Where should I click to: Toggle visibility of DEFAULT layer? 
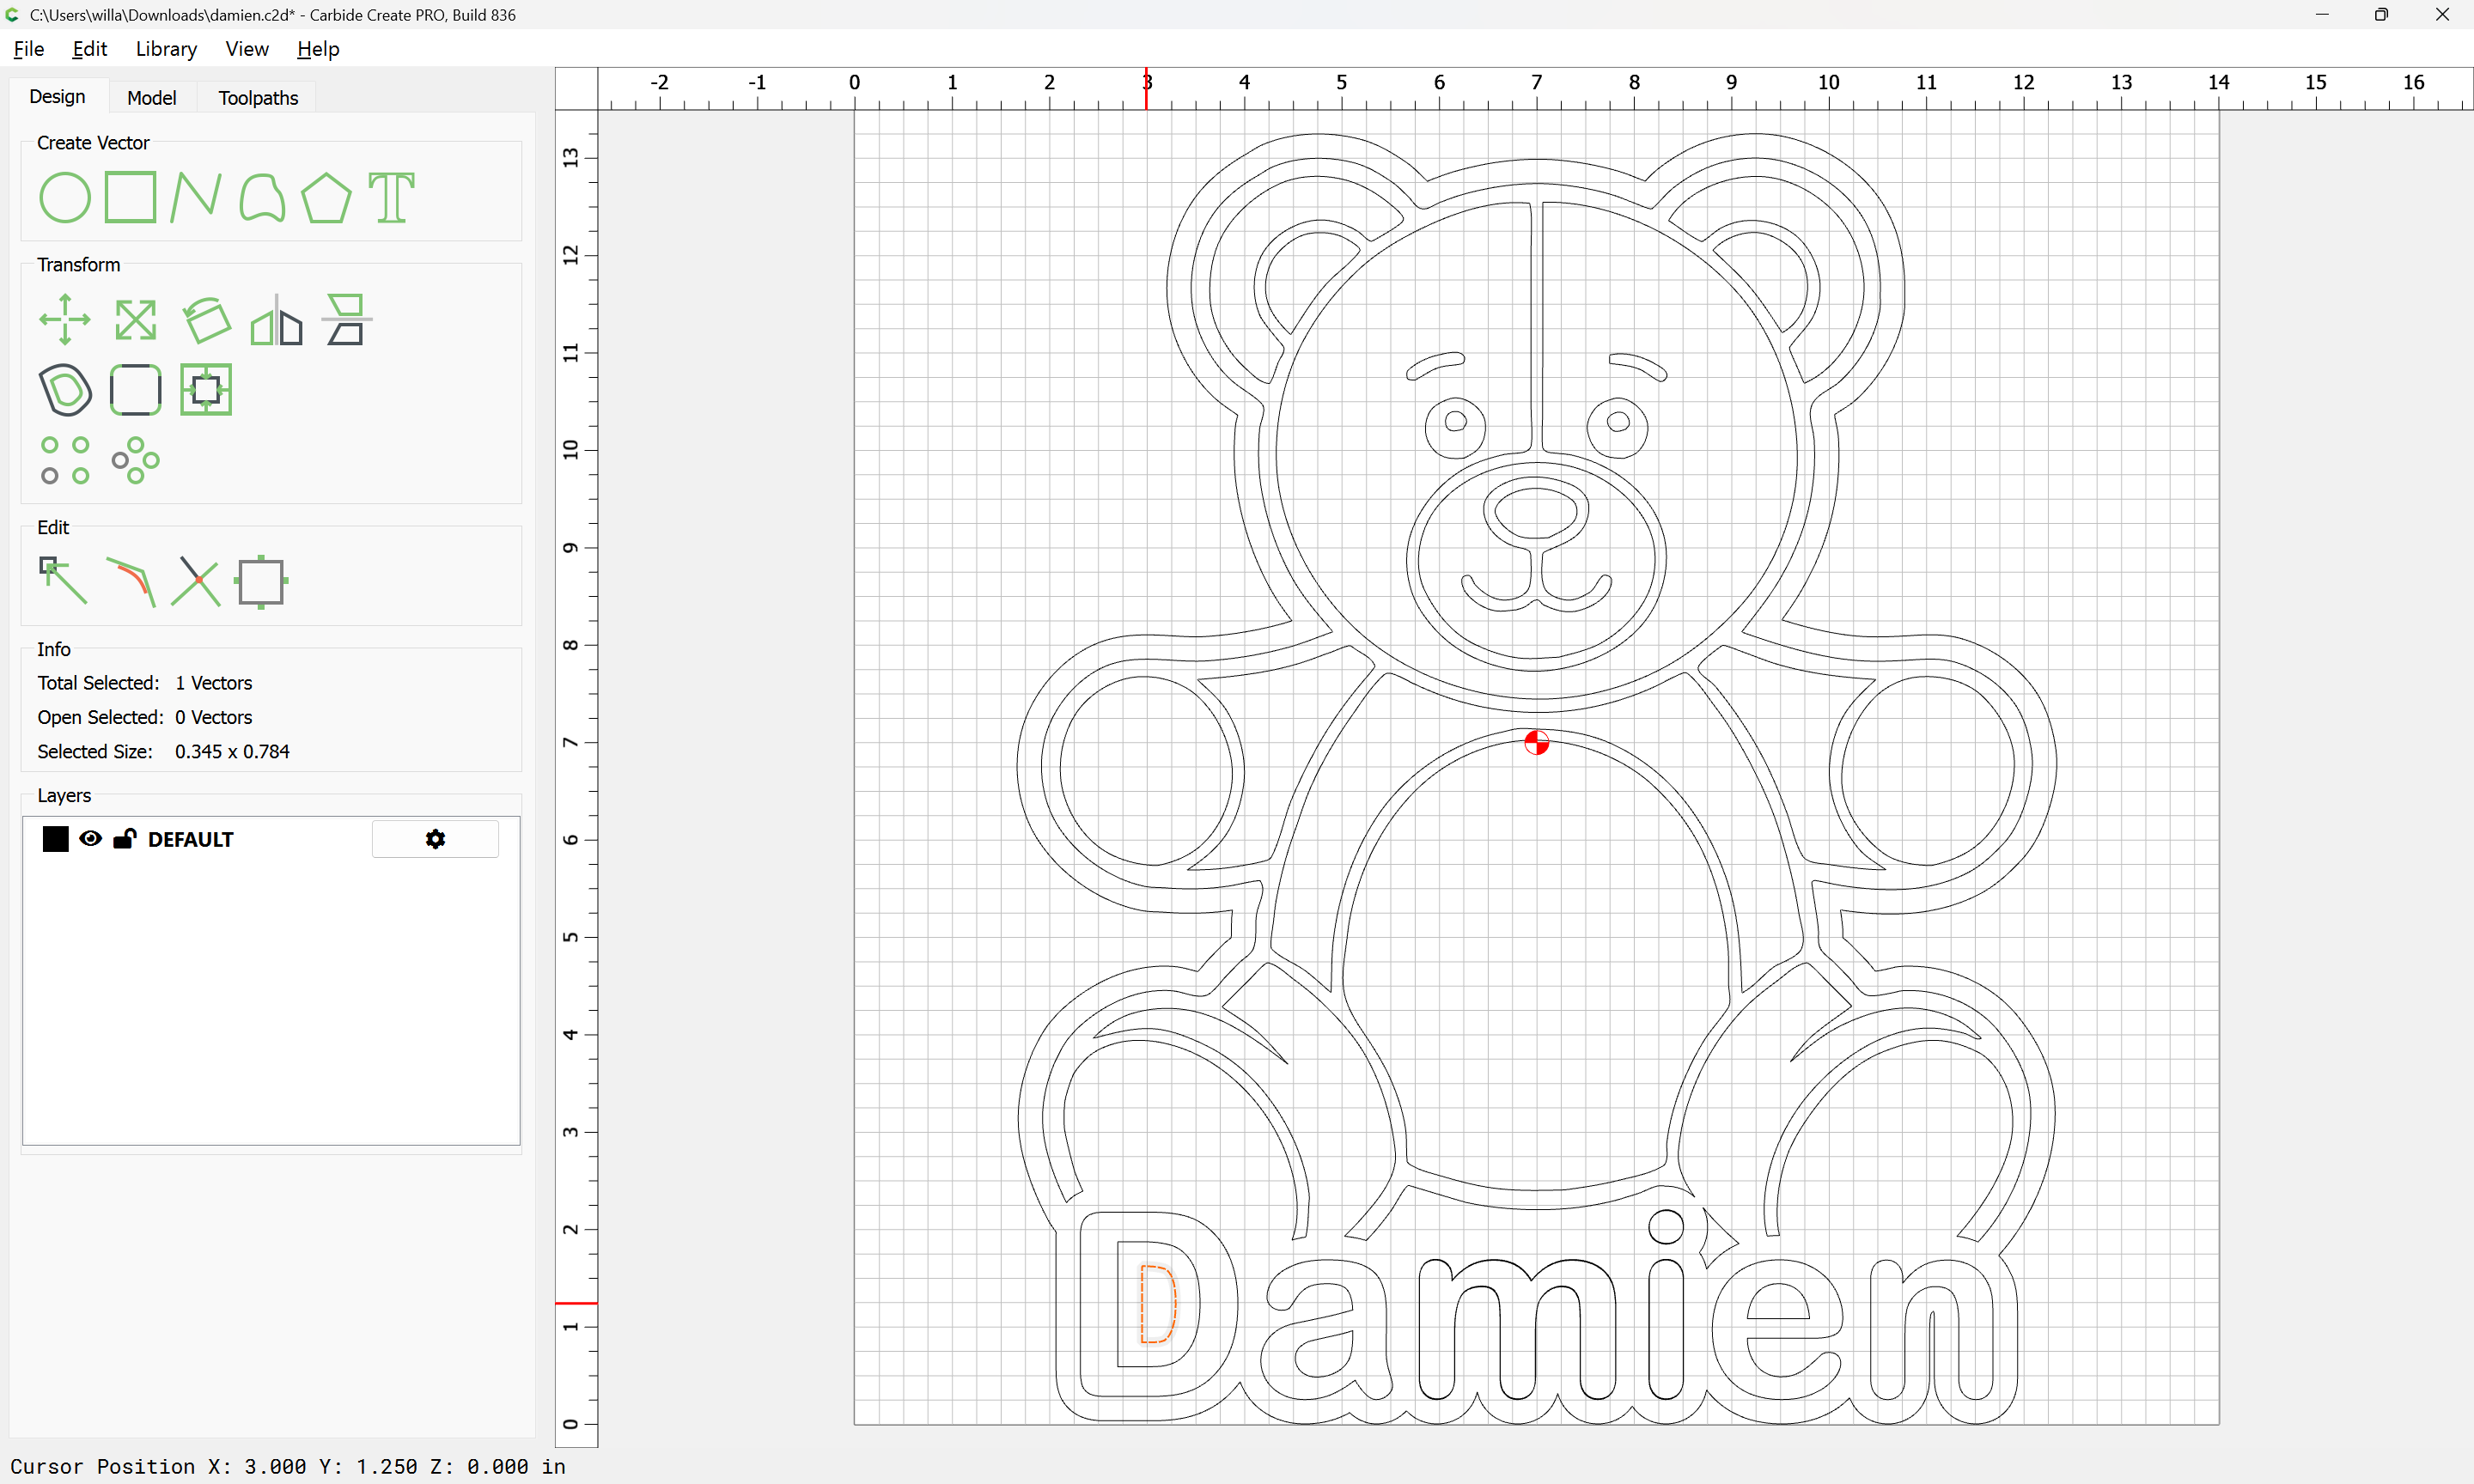pyautogui.click(x=91, y=839)
